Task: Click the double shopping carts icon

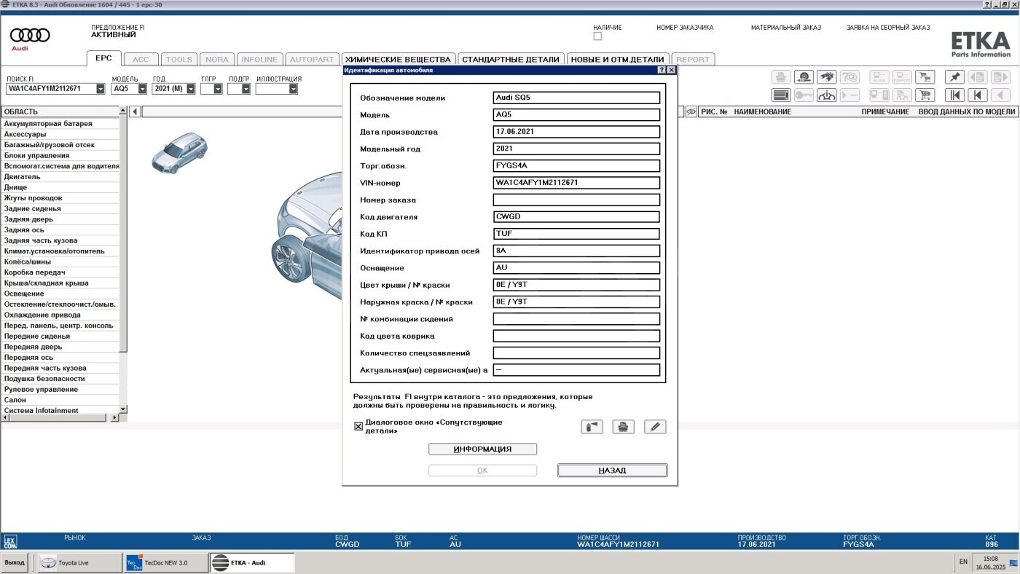Action: pos(925,77)
